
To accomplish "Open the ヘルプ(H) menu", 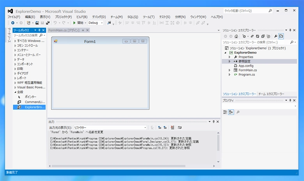I will pos(217,17).
